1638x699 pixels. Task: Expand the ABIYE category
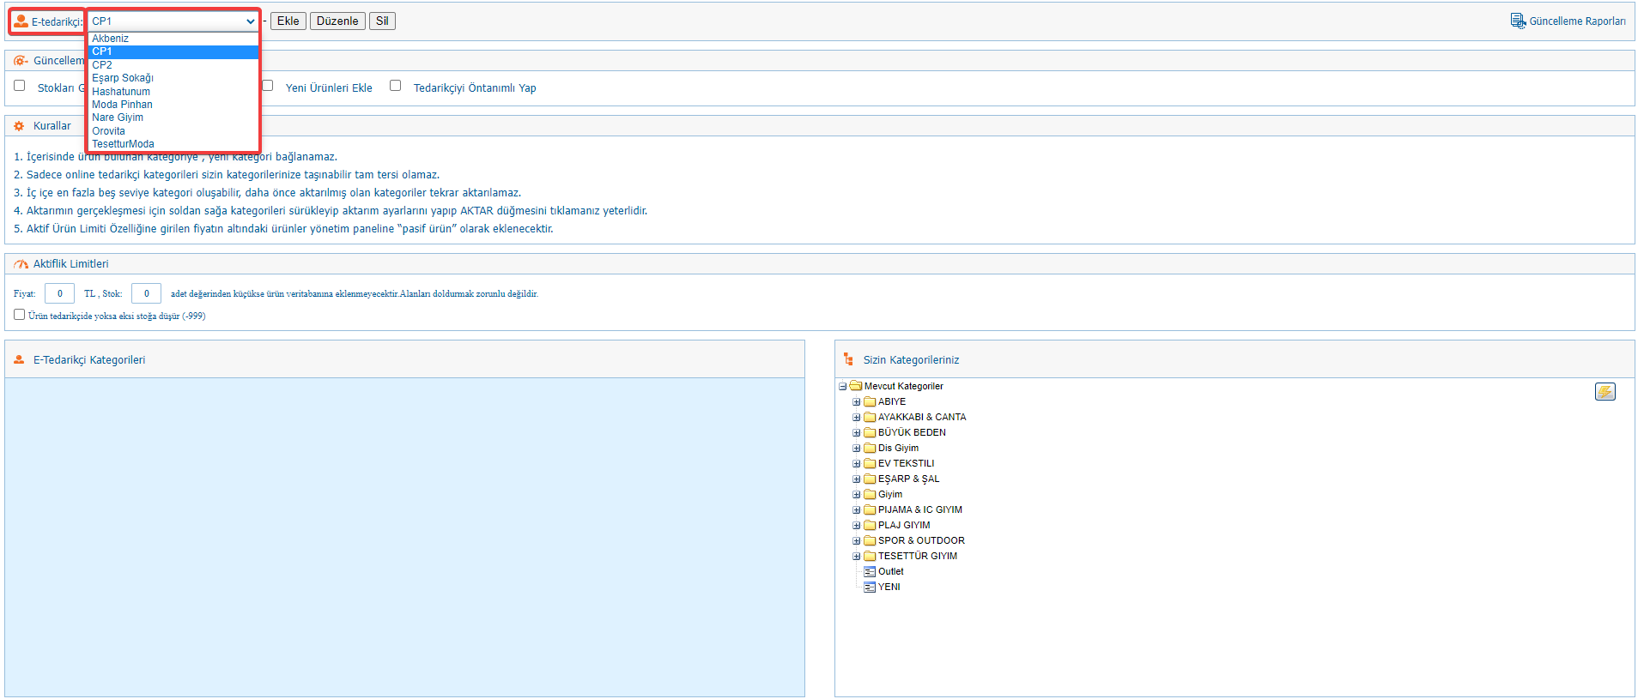[x=857, y=402]
